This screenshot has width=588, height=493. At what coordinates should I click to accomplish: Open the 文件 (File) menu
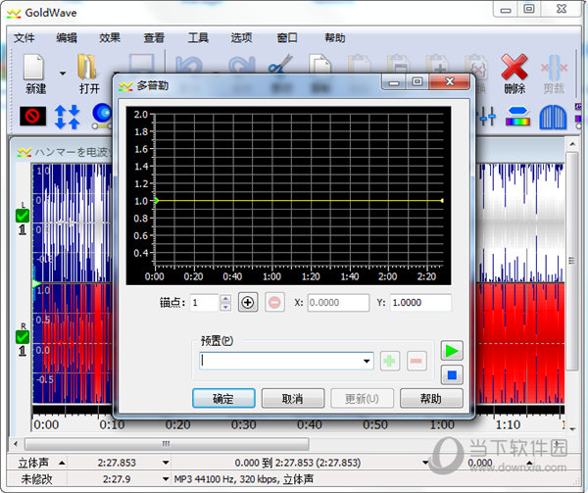click(24, 38)
